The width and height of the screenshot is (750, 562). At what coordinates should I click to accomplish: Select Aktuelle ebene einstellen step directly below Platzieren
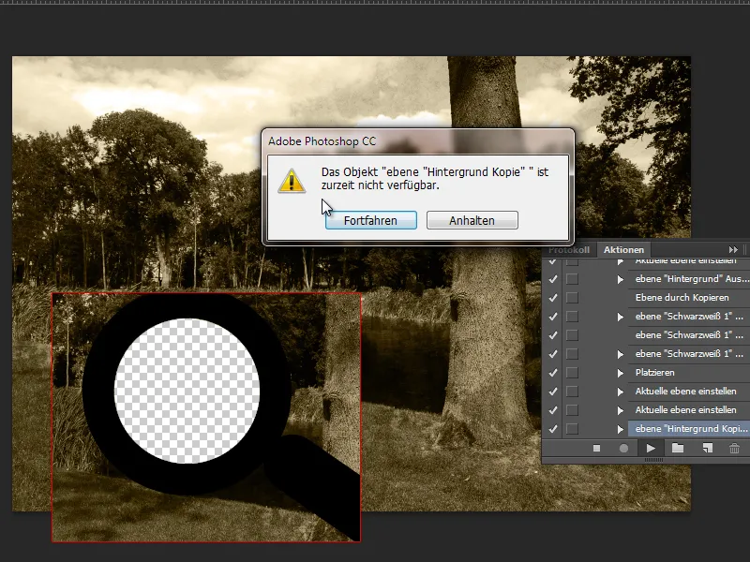point(691,391)
